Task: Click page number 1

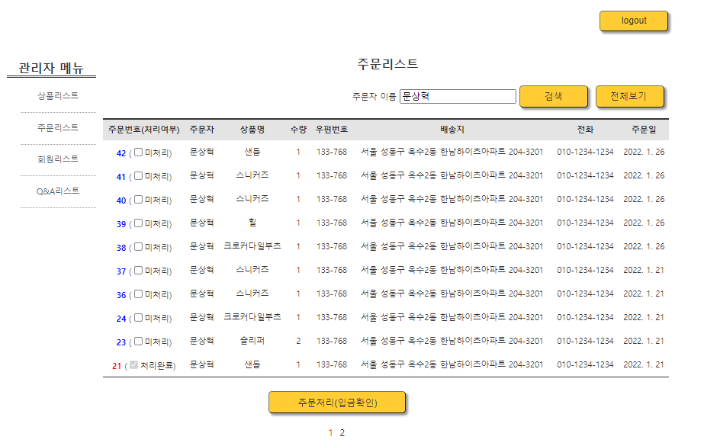Action: (331, 433)
